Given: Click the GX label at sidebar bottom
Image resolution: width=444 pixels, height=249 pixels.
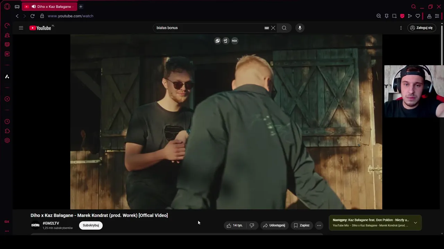Looking at the screenshot, I should [x=7, y=222].
